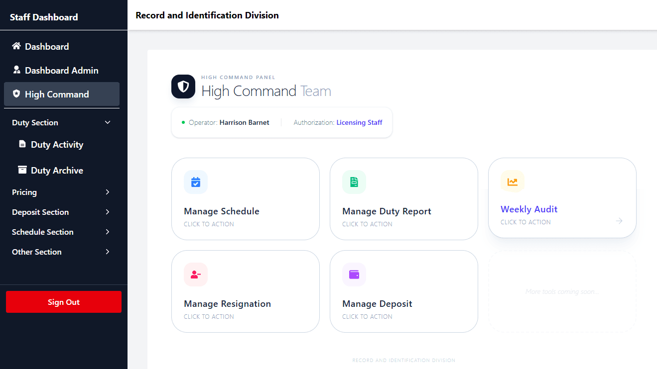Click the Licensing Staff authorization link

click(x=359, y=122)
